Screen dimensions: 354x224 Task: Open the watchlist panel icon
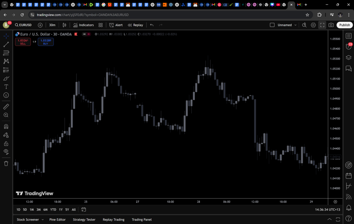pyautogui.click(x=349, y=36)
